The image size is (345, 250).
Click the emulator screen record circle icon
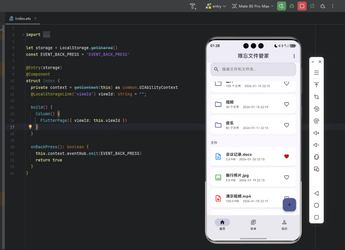[x=316, y=109]
